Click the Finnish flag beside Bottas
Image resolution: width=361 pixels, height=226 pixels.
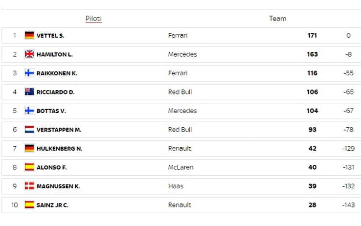29,111
